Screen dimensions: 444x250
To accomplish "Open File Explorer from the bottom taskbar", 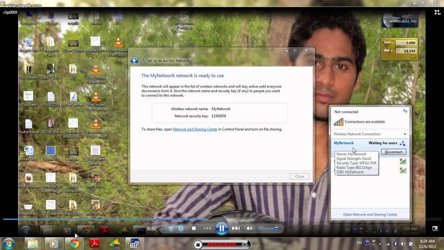I will [32, 244].
